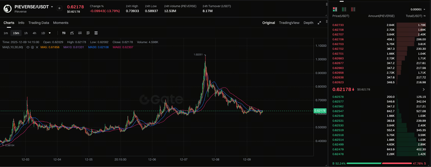Viewport: 431px width, 167px height.
Task: Add pair to favorites with the star
Action: point(60,8)
